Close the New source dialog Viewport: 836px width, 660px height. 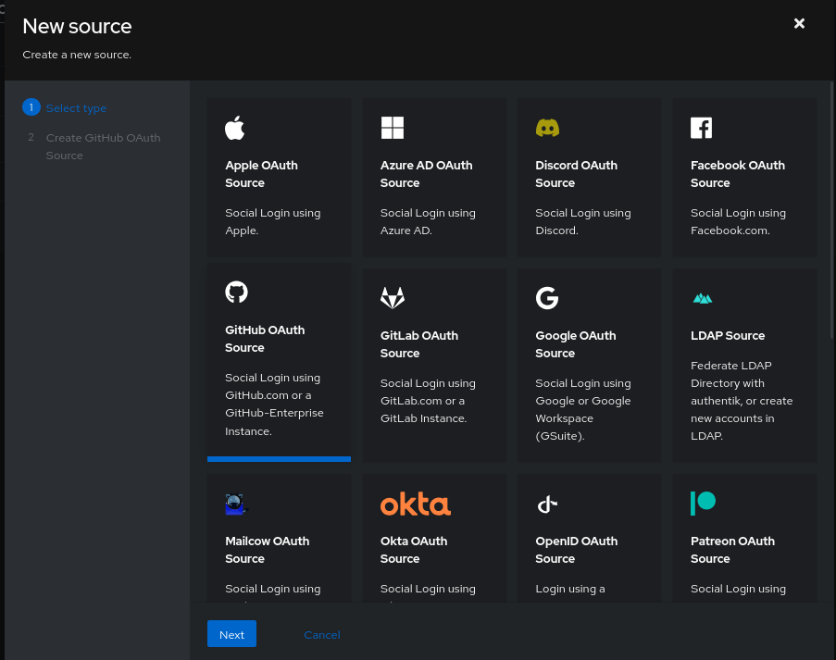pyautogui.click(x=799, y=23)
